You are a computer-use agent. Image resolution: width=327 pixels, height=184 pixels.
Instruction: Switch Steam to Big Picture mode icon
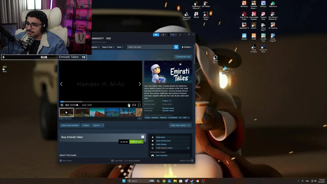tap(180, 35)
